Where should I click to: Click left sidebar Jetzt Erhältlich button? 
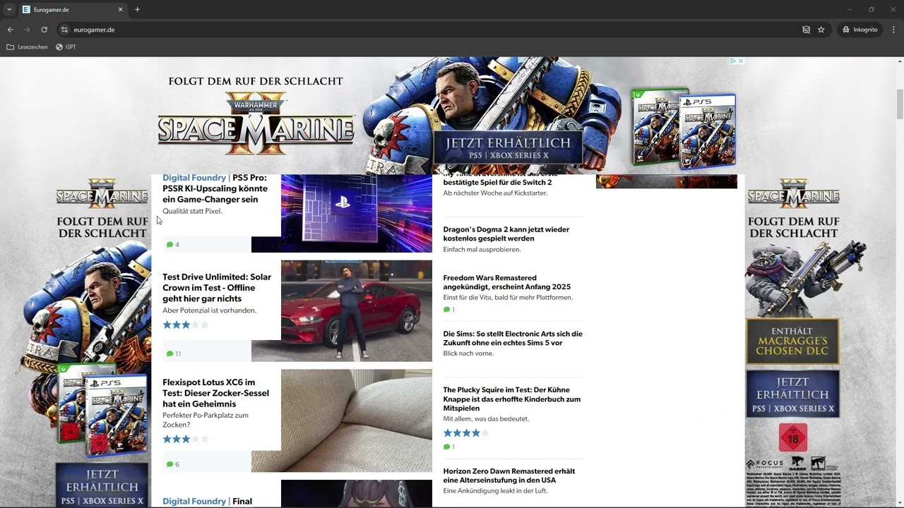(x=102, y=485)
